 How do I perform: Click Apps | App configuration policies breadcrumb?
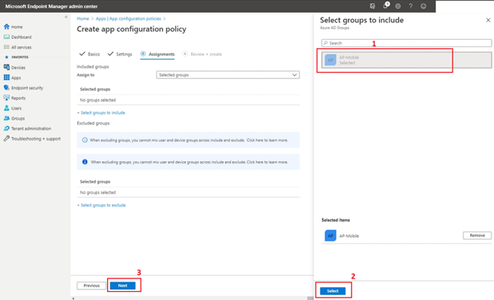tap(128, 18)
